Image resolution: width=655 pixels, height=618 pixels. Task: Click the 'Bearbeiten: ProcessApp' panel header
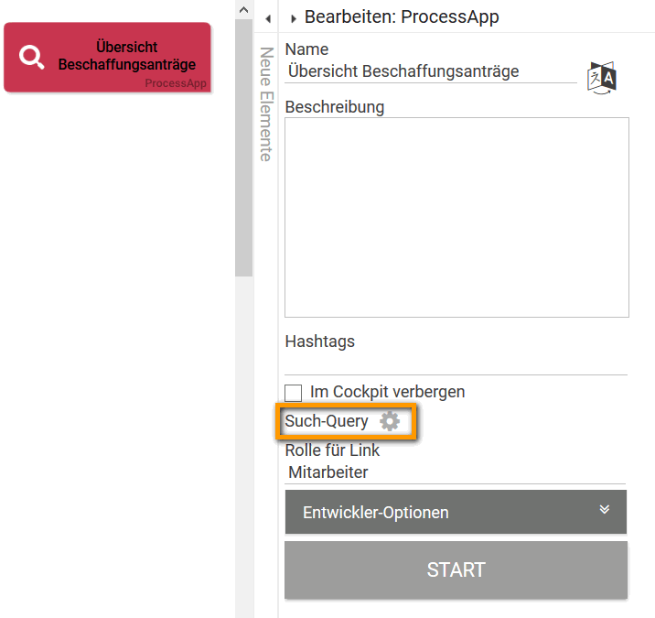[402, 16]
